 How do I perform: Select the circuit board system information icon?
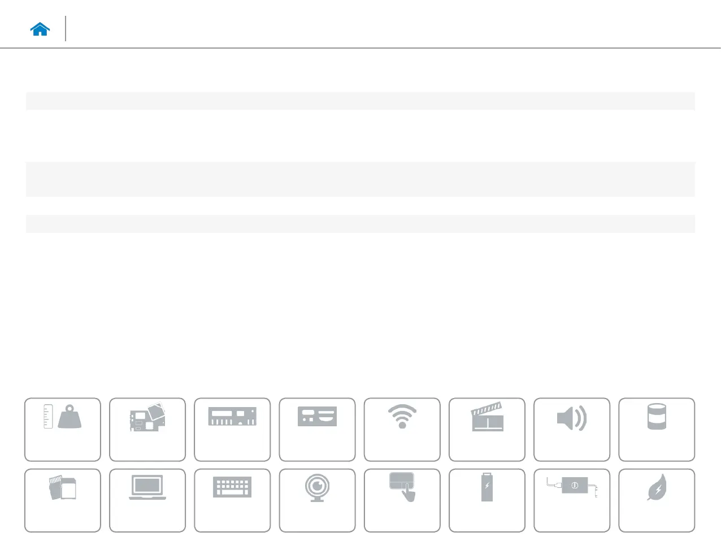(147, 430)
